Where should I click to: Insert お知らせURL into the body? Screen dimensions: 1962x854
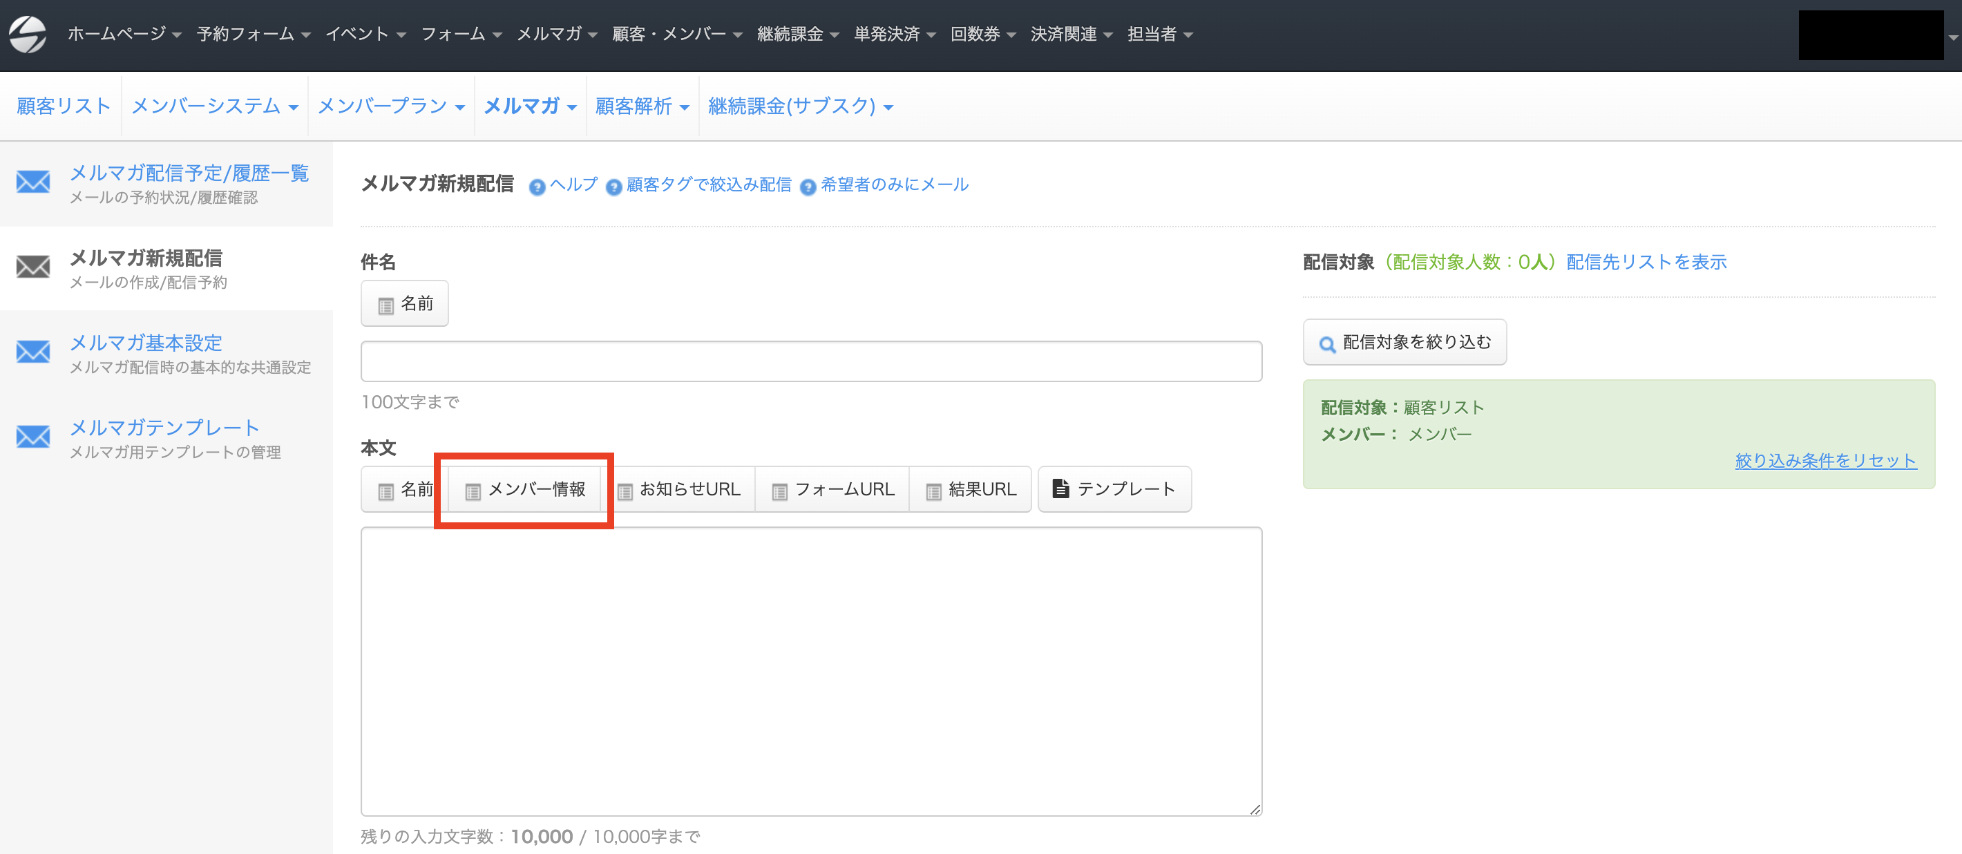coord(679,490)
